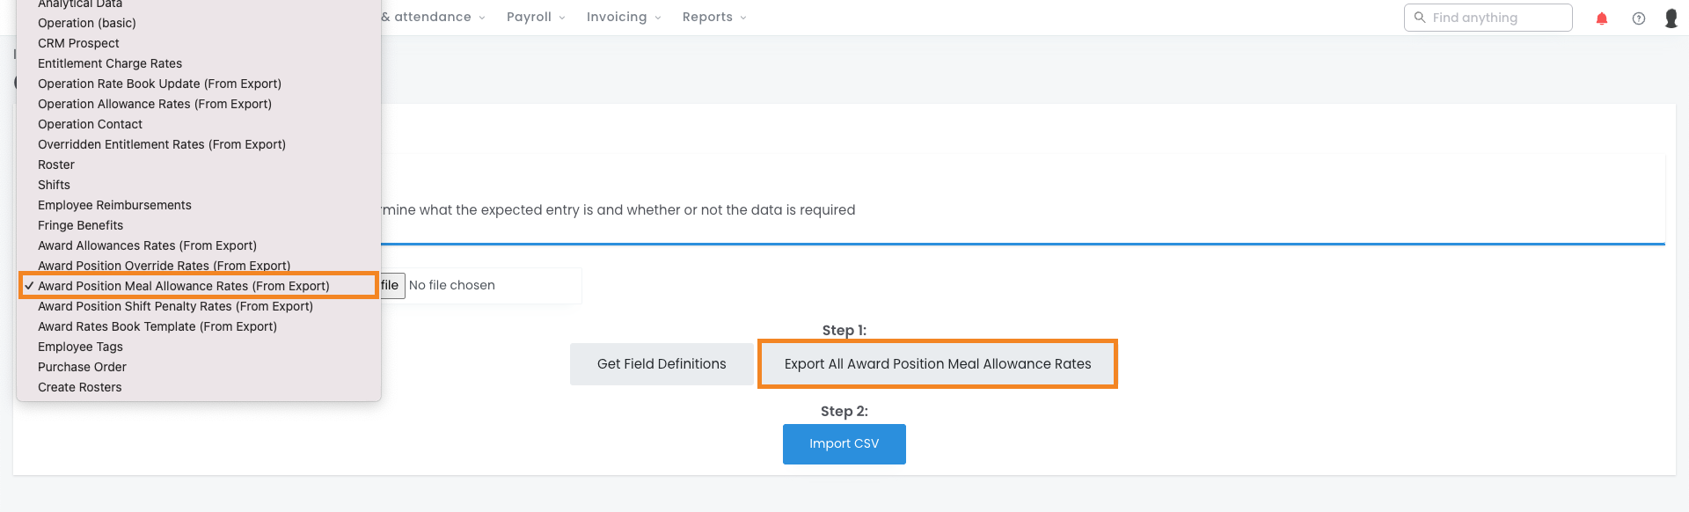Open the Reports dropdown menu

click(713, 18)
